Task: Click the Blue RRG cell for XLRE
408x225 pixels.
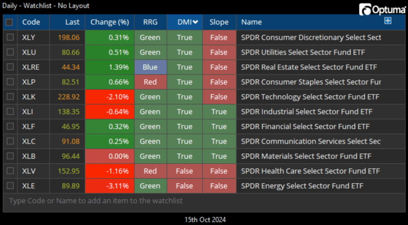Action: (150, 67)
